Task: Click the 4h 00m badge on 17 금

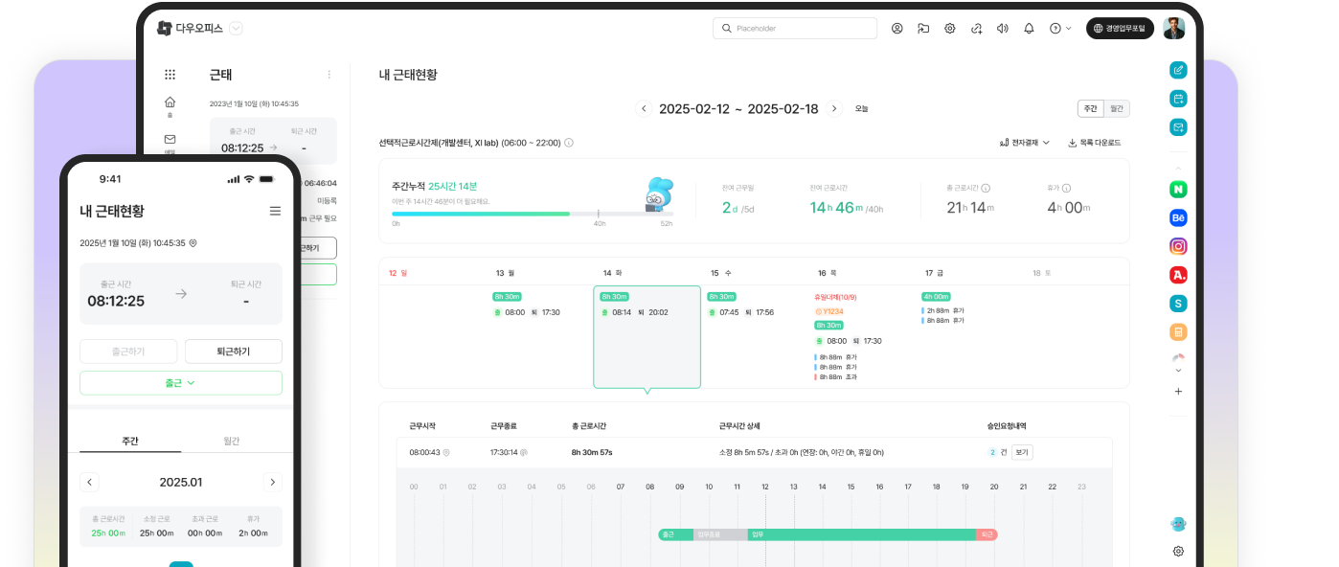Action: click(x=936, y=297)
